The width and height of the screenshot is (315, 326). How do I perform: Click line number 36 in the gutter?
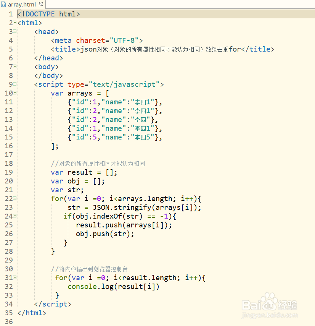9,322
